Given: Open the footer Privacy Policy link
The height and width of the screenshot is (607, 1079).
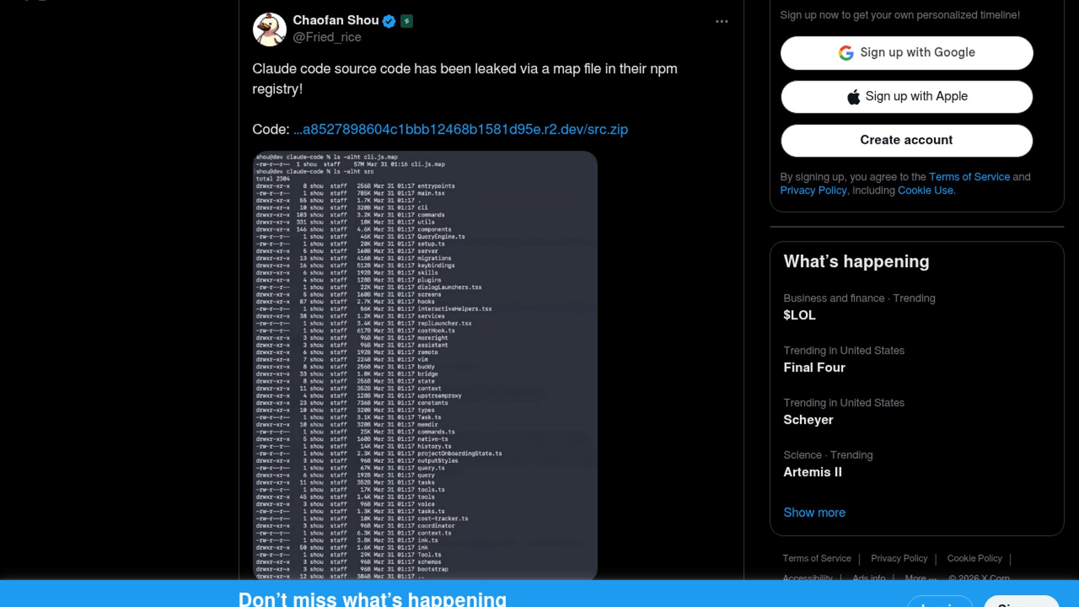Looking at the screenshot, I should tap(899, 558).
